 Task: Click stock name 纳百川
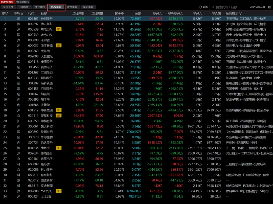click(x=45, y=94)
